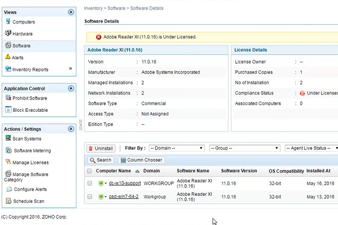Open the Computers view
The width and height of the screenshot is (338, 225).
point(25,22)
